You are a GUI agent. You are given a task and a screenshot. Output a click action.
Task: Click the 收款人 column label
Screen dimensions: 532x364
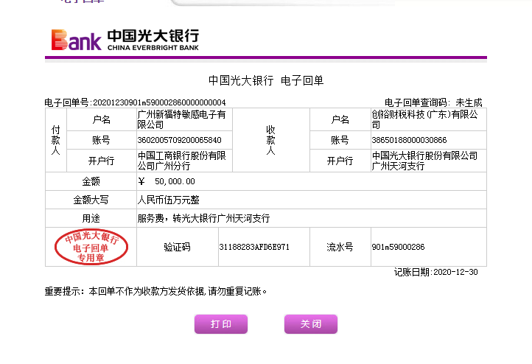pyautogui.click(x=270, y=140)
